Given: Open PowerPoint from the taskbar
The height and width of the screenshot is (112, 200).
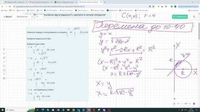Looking at the screenshot, I should coord(89,110).
